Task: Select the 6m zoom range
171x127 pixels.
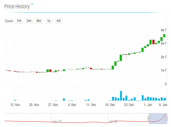Action: pos(39,21)
